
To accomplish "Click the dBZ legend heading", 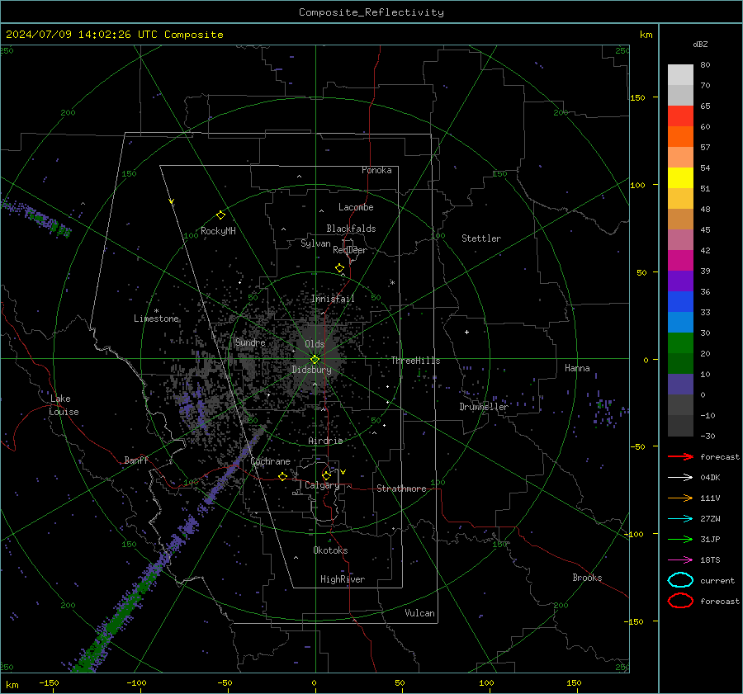I will [700, 45].
